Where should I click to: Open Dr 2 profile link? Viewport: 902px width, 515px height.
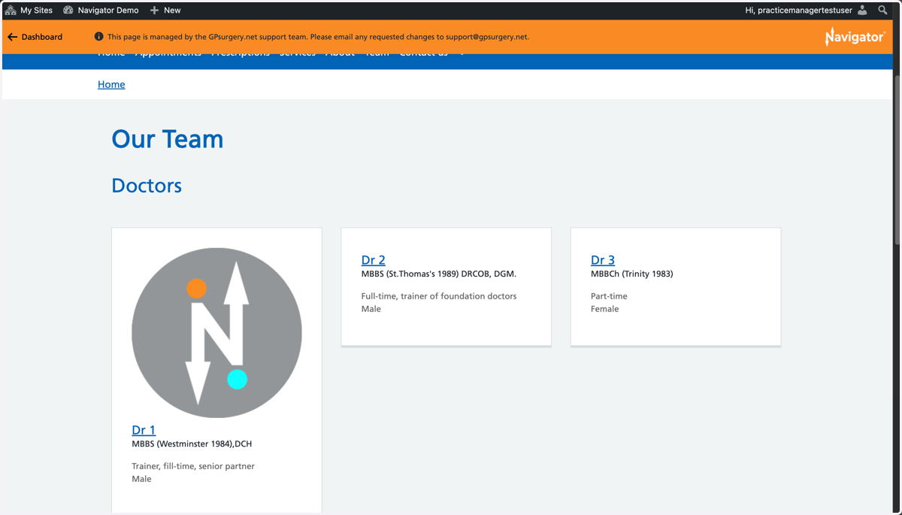[x=374, y=260]
